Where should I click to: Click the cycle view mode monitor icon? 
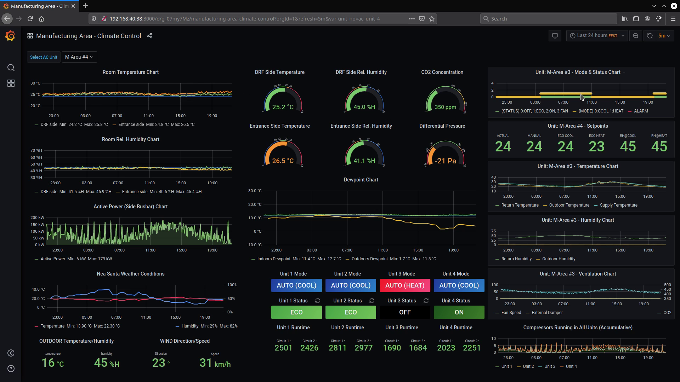(x=555, y=36)
